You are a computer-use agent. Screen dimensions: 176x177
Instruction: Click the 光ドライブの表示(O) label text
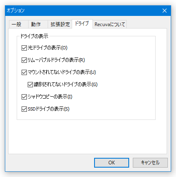click(x=48, y=48)
